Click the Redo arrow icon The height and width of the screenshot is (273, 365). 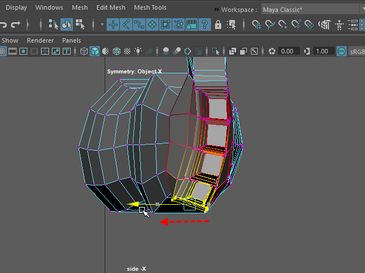coord(15,24)
